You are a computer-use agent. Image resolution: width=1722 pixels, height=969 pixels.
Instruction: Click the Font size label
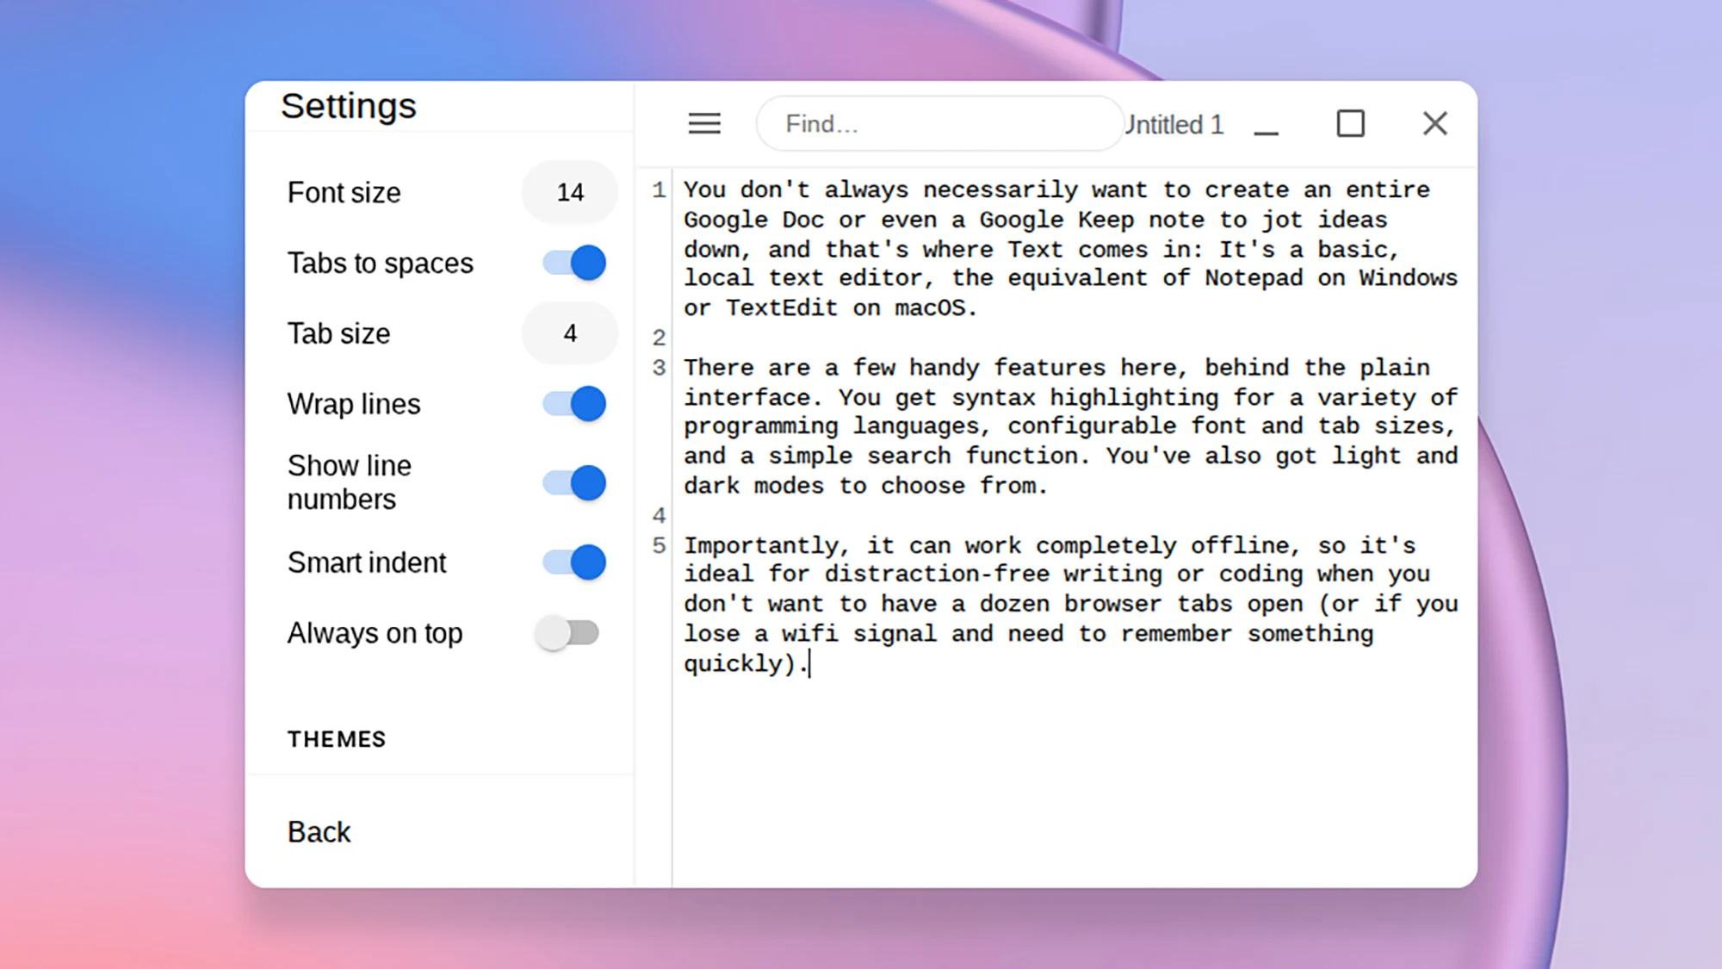coord(344,192)
